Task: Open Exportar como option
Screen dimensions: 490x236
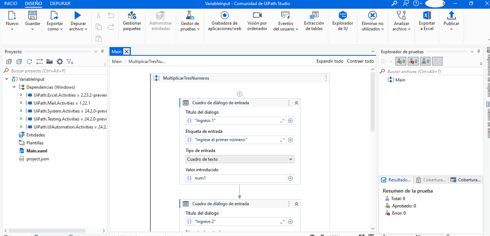Action: coord(55,21)
